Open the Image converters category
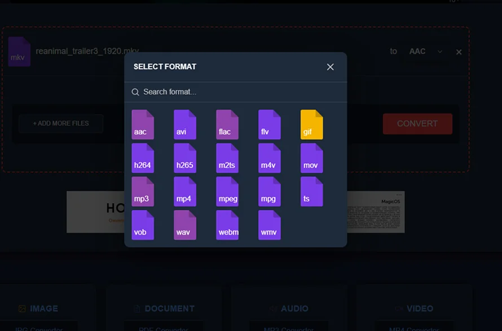The image size is (502, 331). (38, 308)
